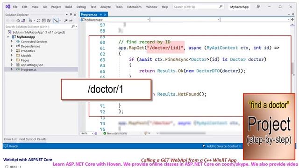Open the Help menu
This screenshot has width=299, height=168.
165,7
